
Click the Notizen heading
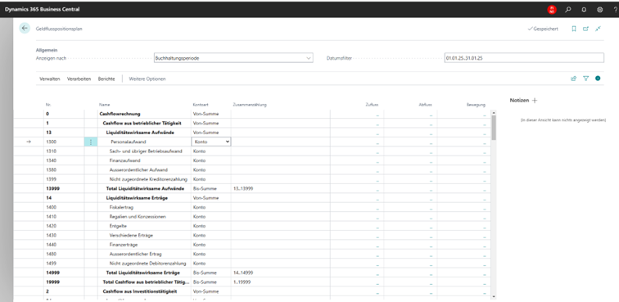click(519, 101)
